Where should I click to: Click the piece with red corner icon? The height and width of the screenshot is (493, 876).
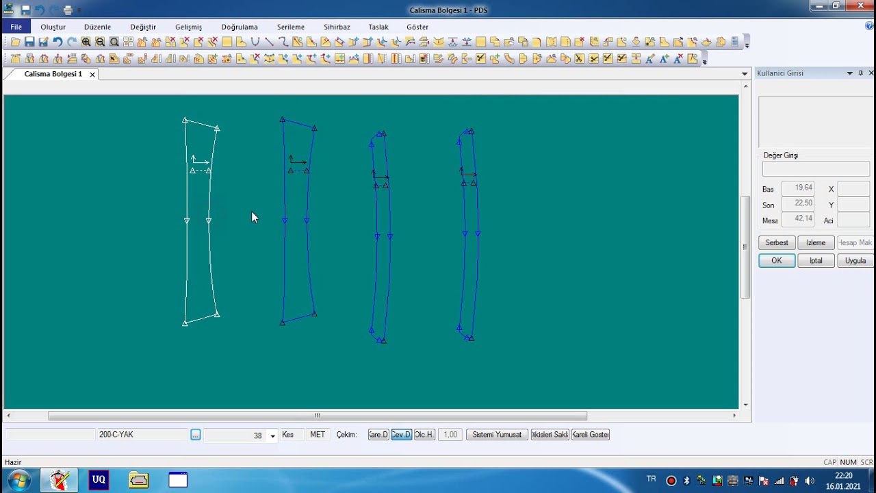tap(536, 42)
